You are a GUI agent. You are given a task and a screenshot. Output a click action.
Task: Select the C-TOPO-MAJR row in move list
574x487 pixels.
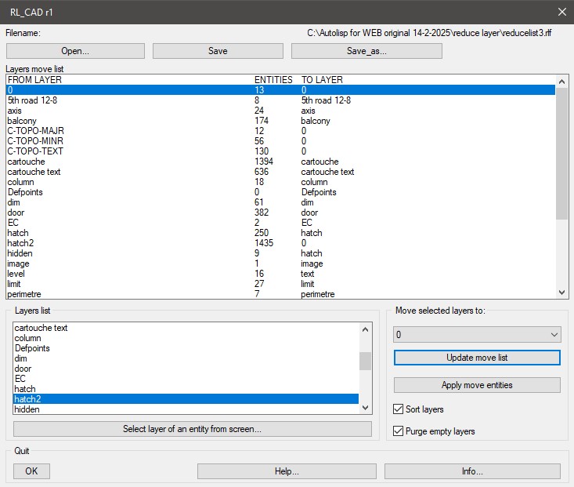coord(34,131)
